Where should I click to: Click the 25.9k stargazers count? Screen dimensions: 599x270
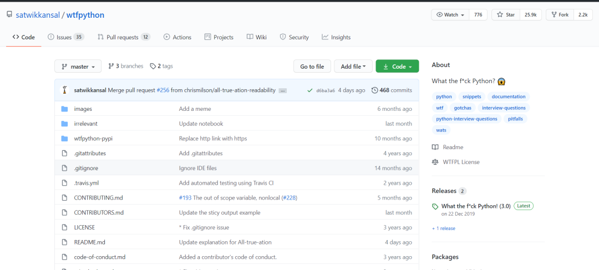pos(531,15)
